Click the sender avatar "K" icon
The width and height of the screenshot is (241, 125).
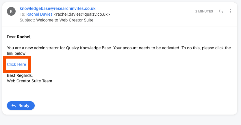(x=11, y=11)
